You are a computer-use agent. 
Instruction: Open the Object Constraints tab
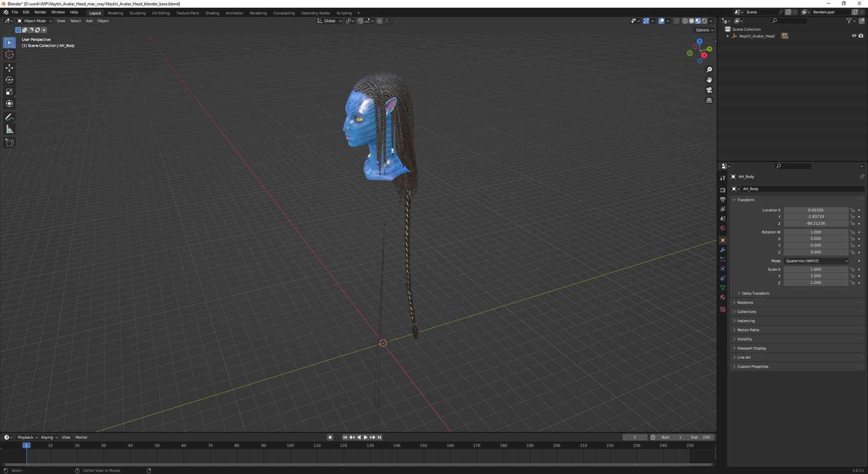click(722, 278)
